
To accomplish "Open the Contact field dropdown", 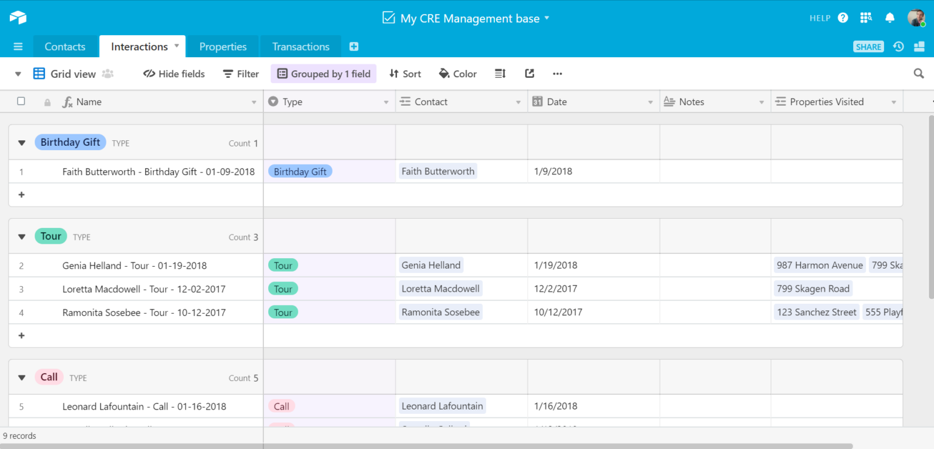I will [x=519, y=101].
